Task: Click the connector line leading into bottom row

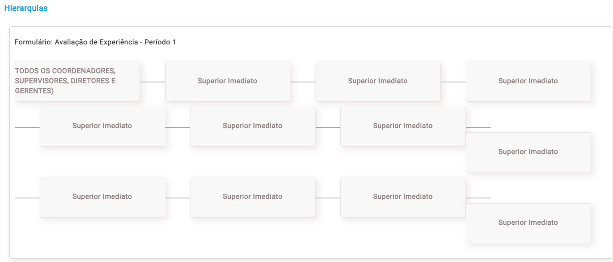Action: (x=27, y=198)
